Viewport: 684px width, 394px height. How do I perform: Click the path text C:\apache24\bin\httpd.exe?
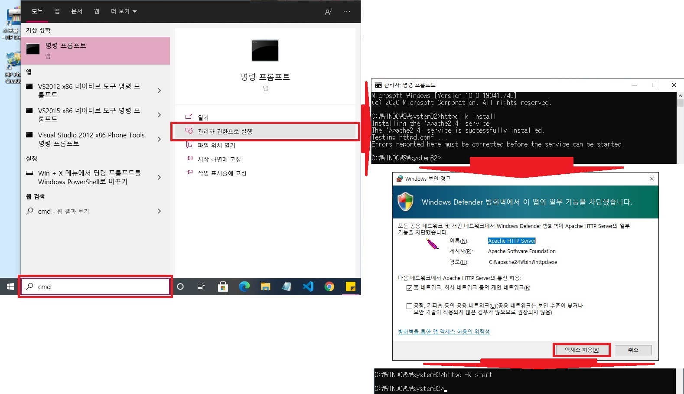click(523, 262)
